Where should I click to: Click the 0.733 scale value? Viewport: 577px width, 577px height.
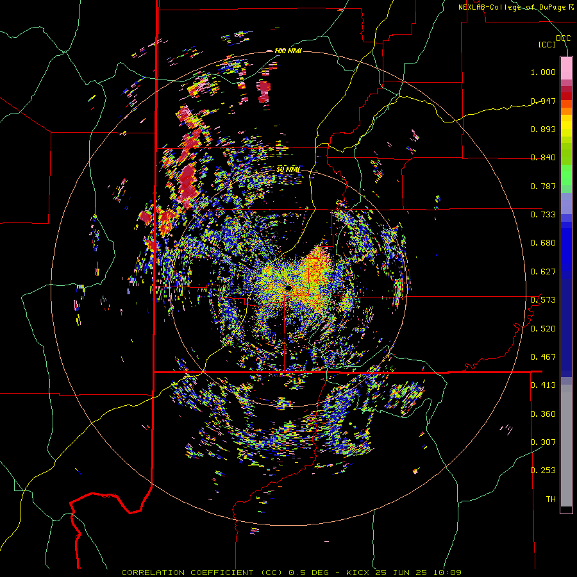point(543,215)
